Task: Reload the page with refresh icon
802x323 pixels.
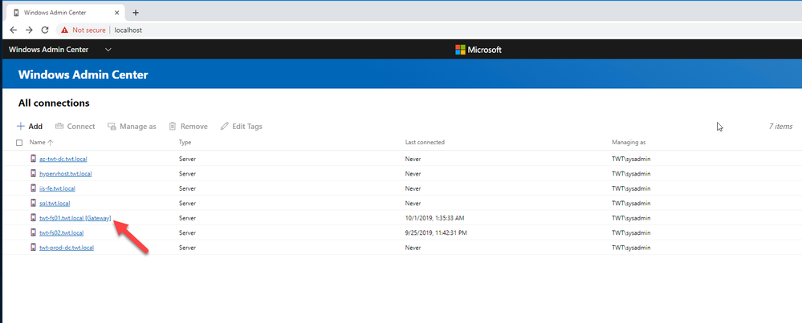Action: tap(45, 30)
